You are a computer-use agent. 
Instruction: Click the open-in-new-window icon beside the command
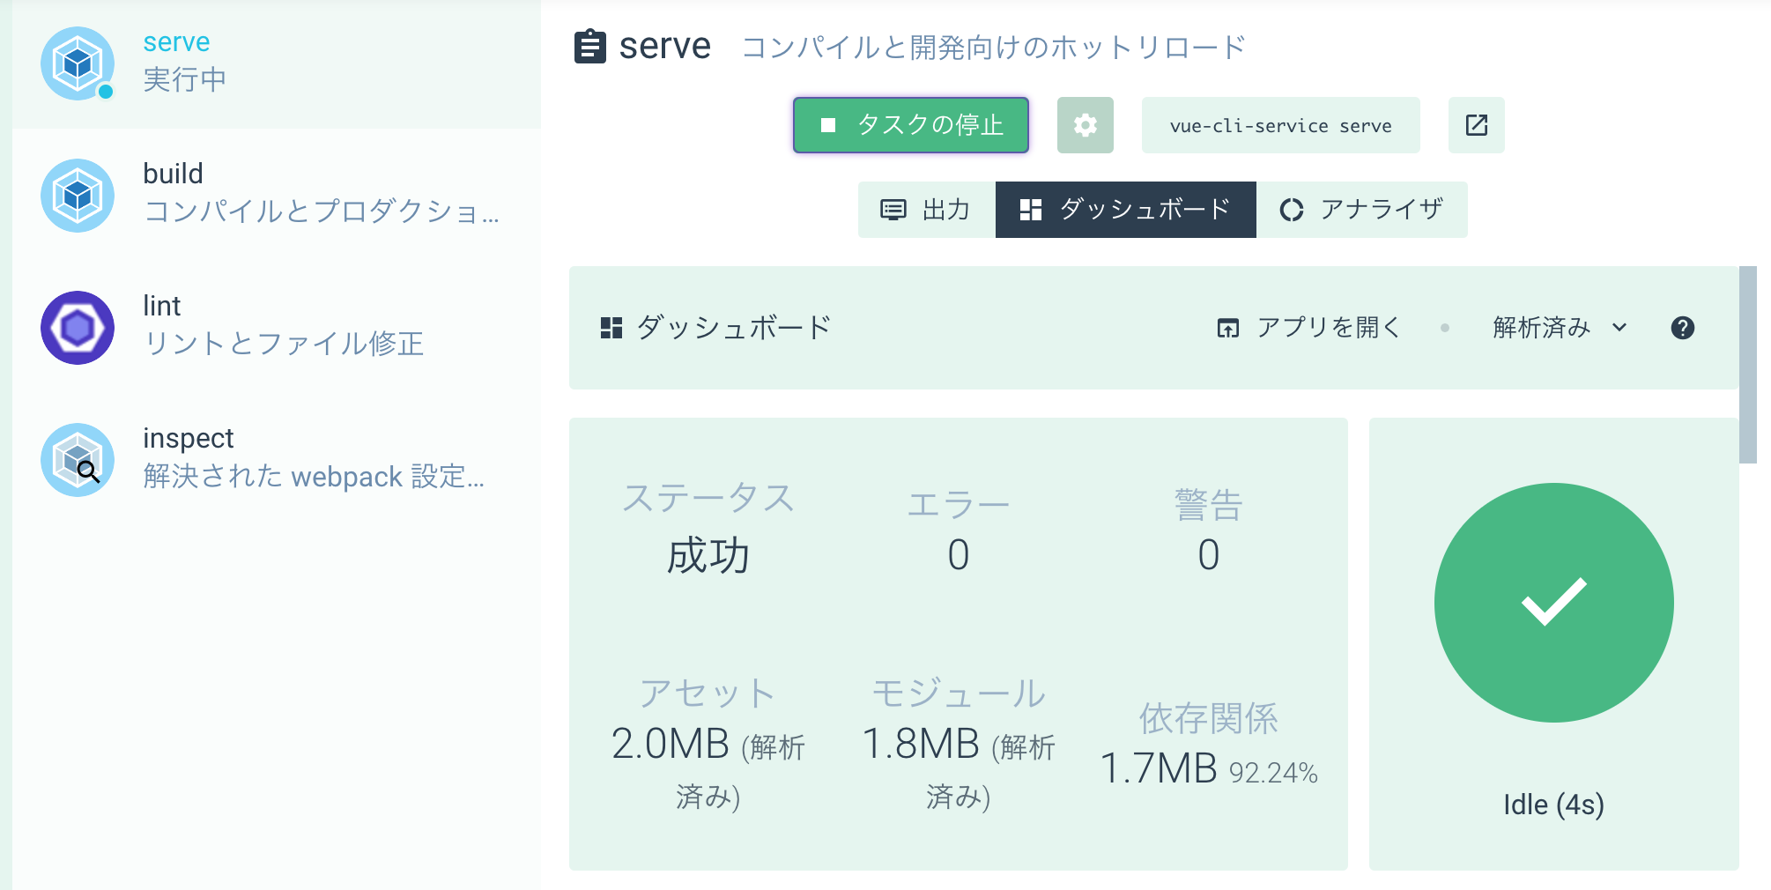point(1477,125)
